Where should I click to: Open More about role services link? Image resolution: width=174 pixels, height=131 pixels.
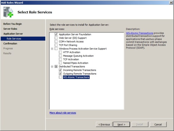tap(63, 113)
